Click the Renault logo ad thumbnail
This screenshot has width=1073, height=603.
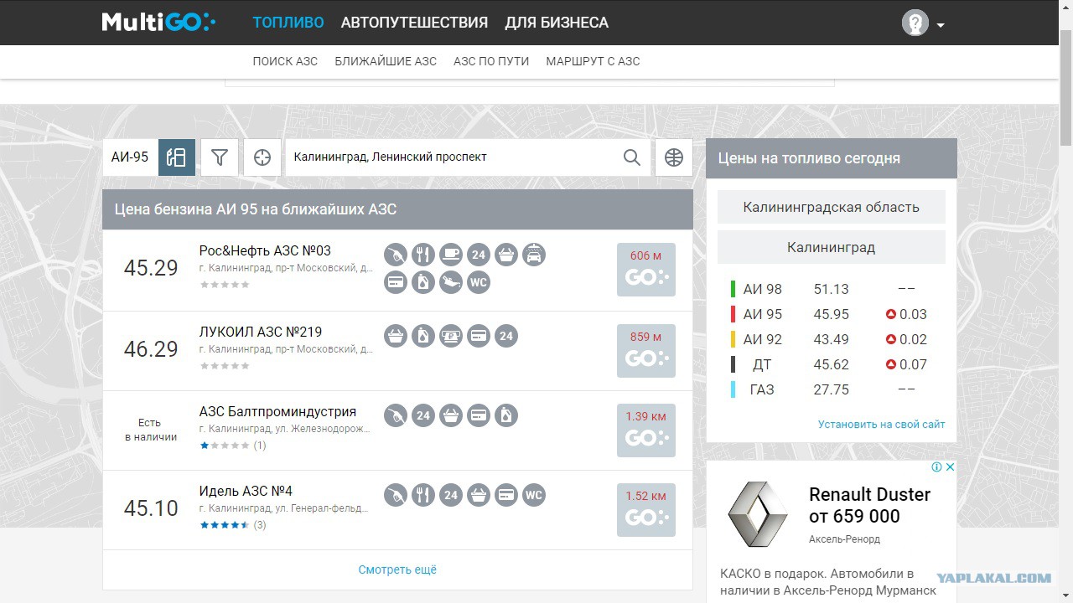[x=758, y=515]
